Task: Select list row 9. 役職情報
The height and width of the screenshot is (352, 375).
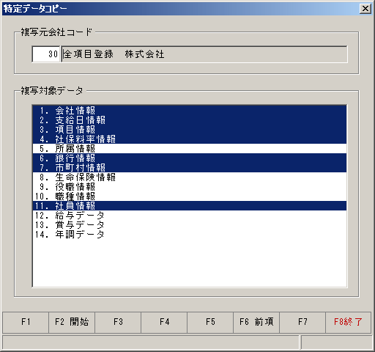Action: (x=190, y=186)
